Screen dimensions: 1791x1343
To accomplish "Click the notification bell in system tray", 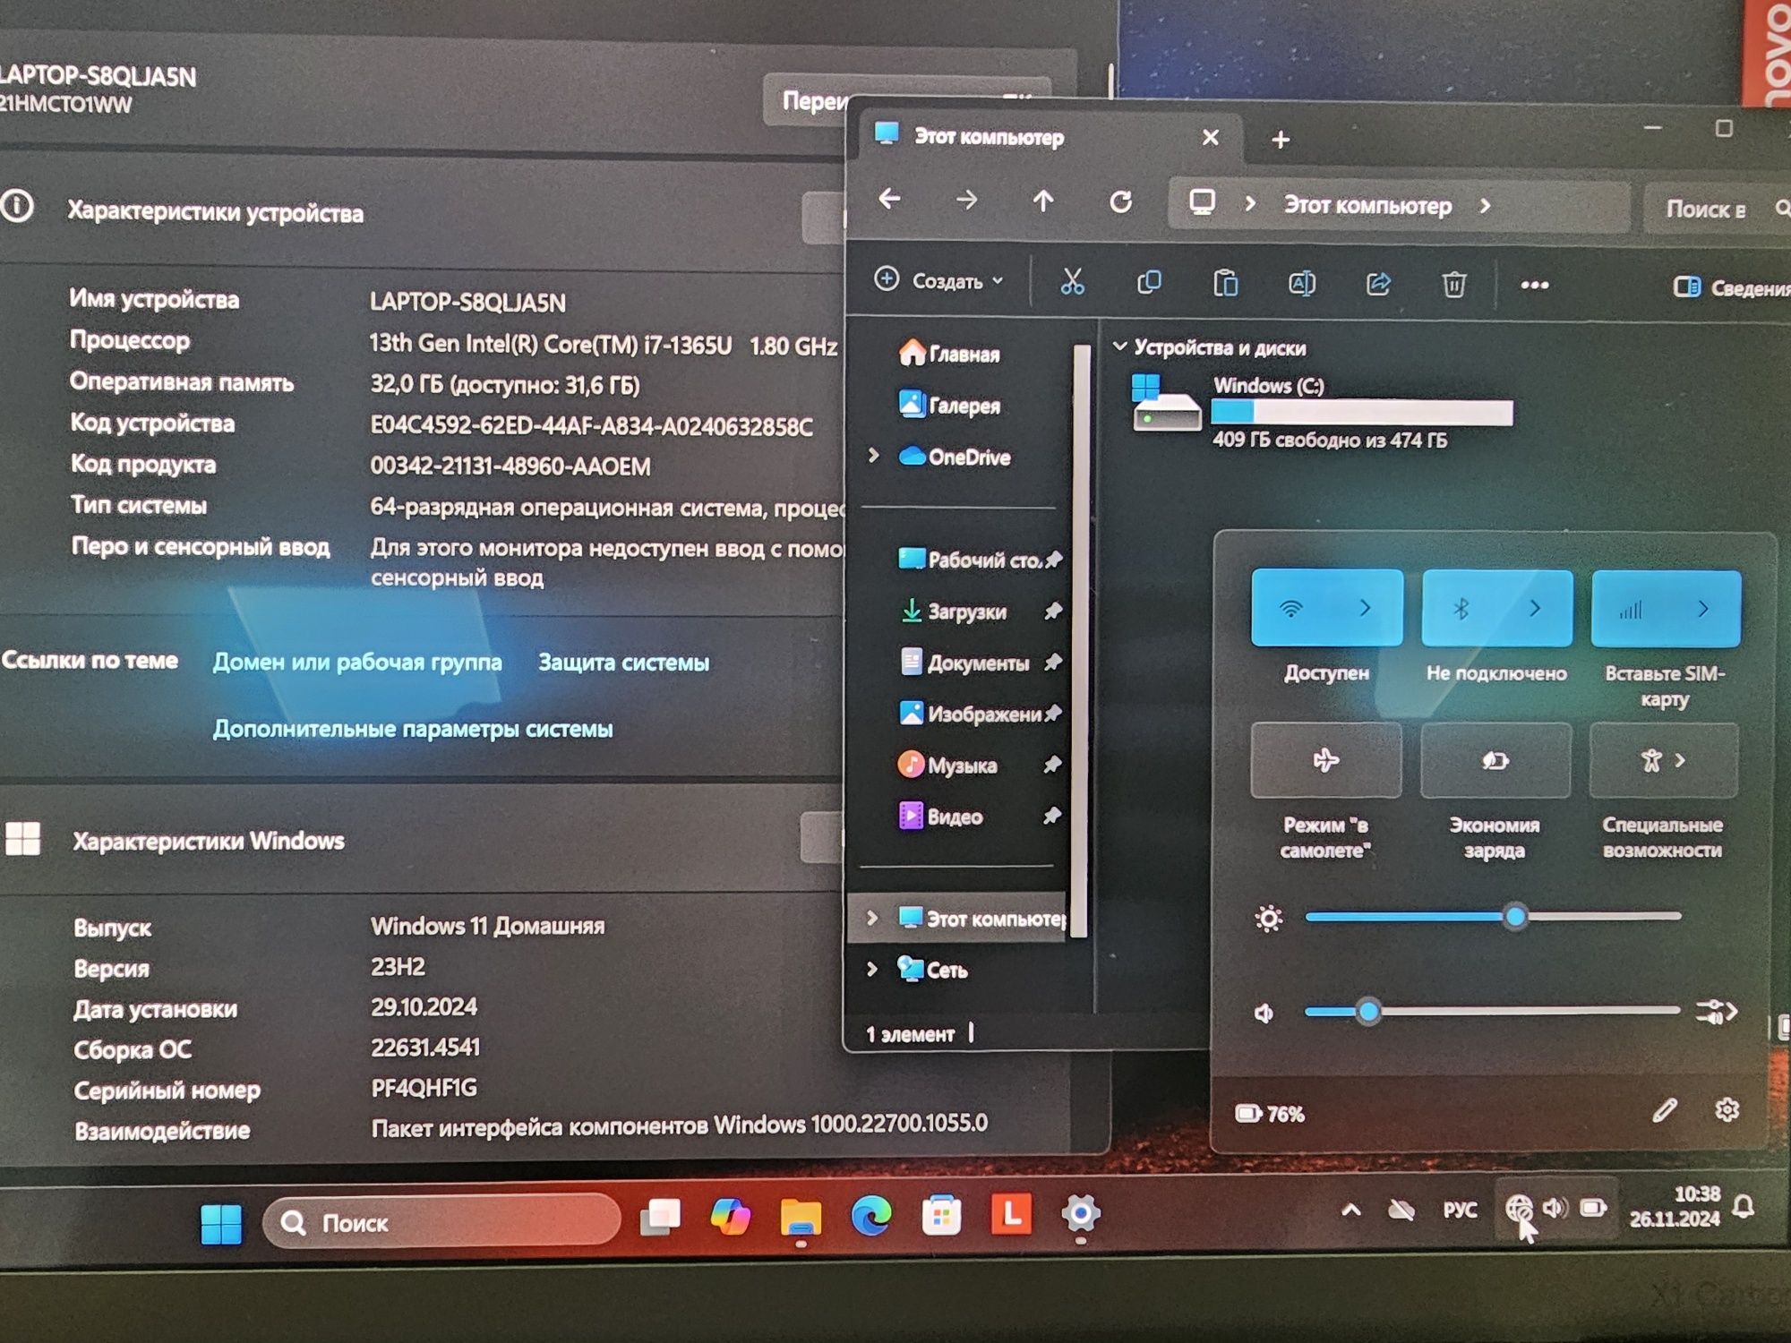I will point(1743,1208).
